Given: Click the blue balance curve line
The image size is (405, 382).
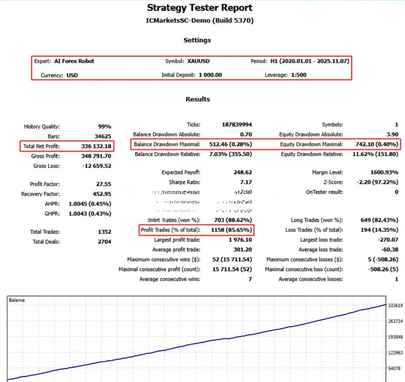Looking at the screenshot, I should [x=196, y=343].
